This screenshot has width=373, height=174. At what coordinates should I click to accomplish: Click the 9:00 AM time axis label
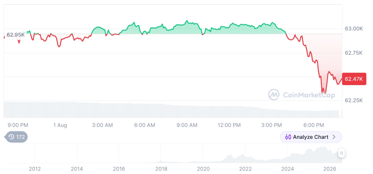pos(187,125)
